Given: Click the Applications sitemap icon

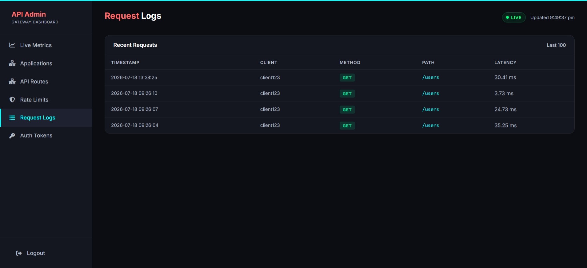Looking at the screenshot, I should [12, 63].
